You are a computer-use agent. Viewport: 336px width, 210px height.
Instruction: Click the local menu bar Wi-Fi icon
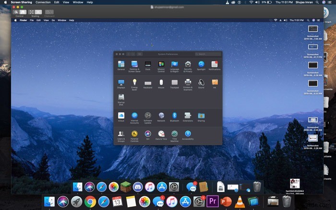click(x=251, y=2)
